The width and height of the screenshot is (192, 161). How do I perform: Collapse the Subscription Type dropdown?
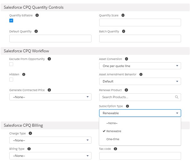(x=140, y=113)
